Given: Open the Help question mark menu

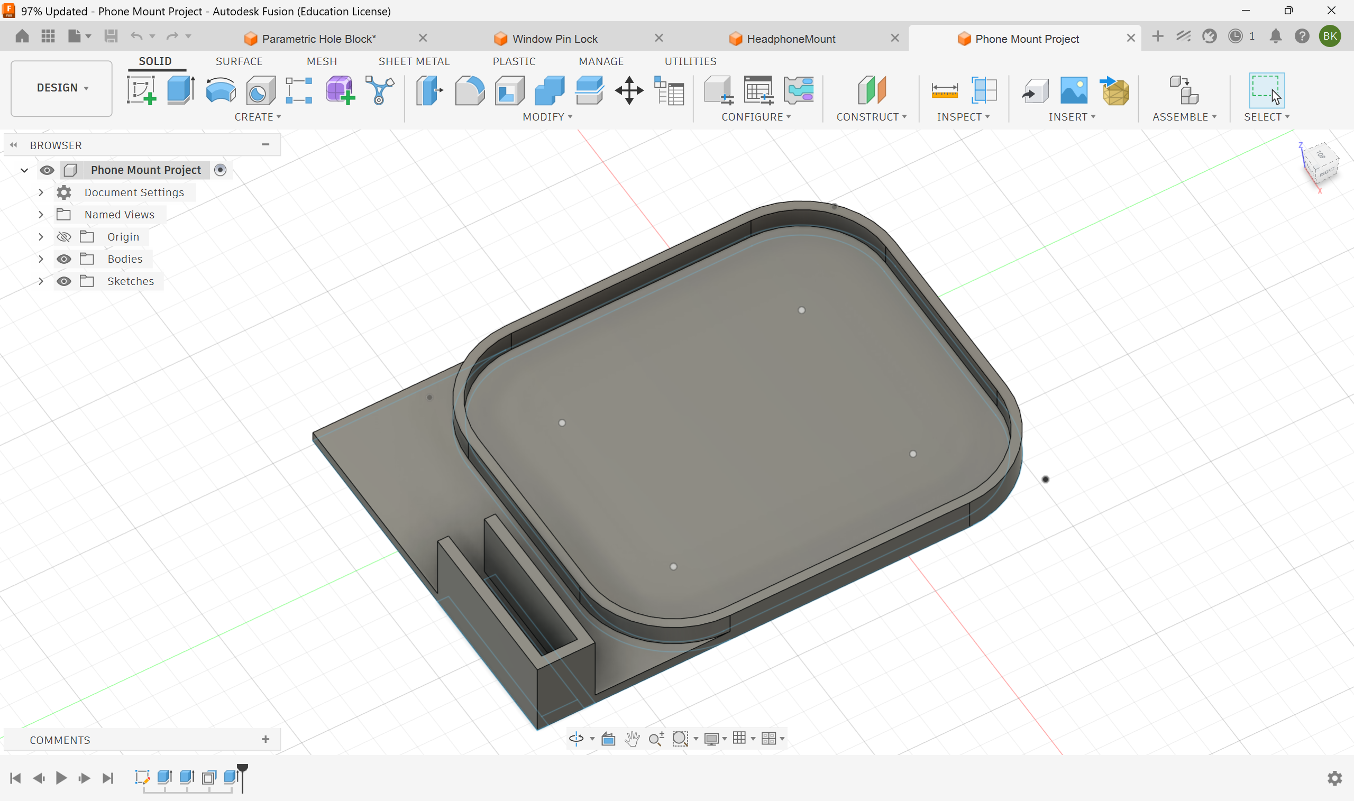Looking at the screenshot, I should (x=1302, y=36).
